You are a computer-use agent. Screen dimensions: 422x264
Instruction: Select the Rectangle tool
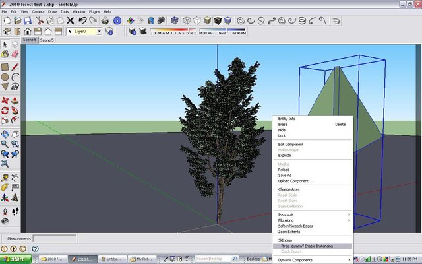[x=5, y=67]
